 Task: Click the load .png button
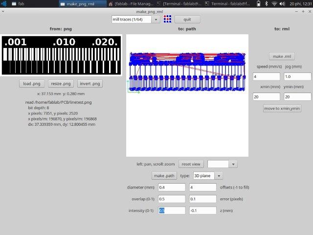(x=32, y=84)
